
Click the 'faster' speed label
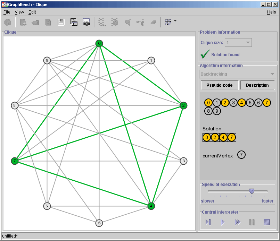click(x=267, y=201)
